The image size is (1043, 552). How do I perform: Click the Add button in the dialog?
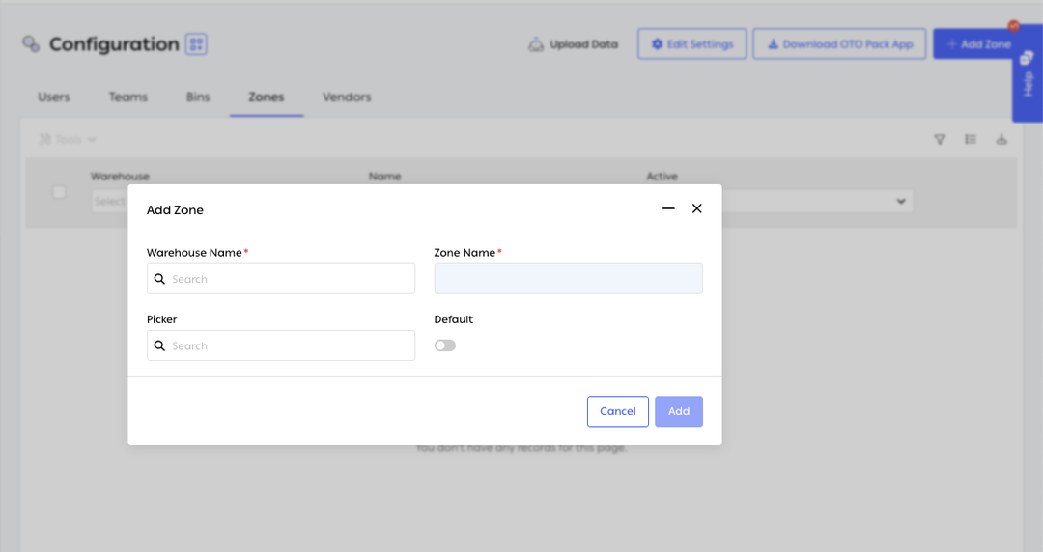679,411
